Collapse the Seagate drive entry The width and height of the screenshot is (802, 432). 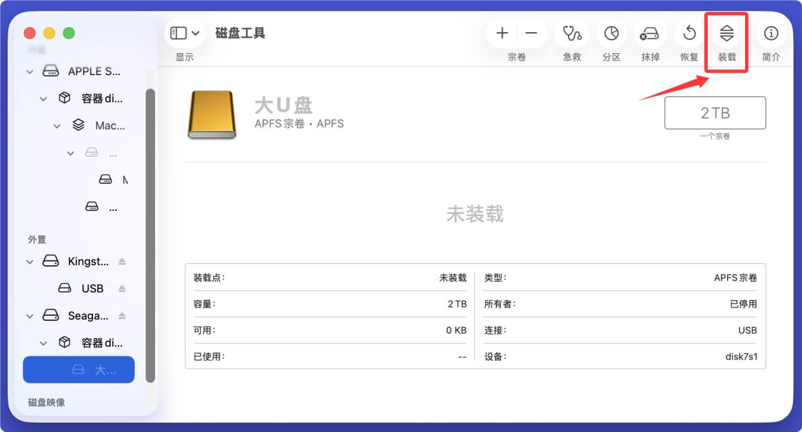[30, 315]
